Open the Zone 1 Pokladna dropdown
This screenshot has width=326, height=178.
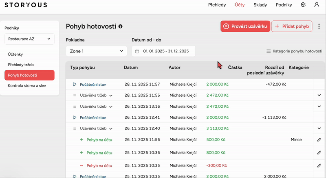pyautogui.click(x=96, y=51)
